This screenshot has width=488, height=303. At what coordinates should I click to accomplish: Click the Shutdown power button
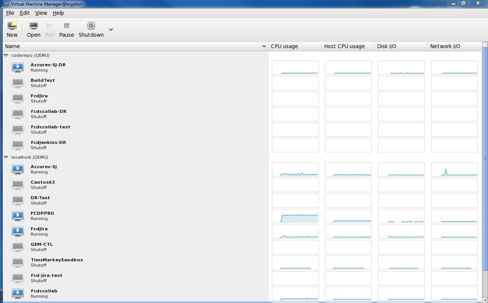pyautogui.click(x=91, y=30)
